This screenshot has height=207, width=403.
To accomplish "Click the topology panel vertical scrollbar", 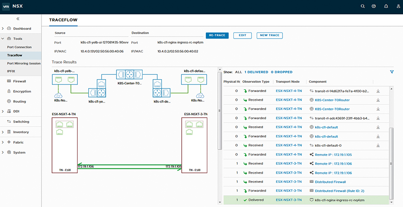I will [220, 111].
